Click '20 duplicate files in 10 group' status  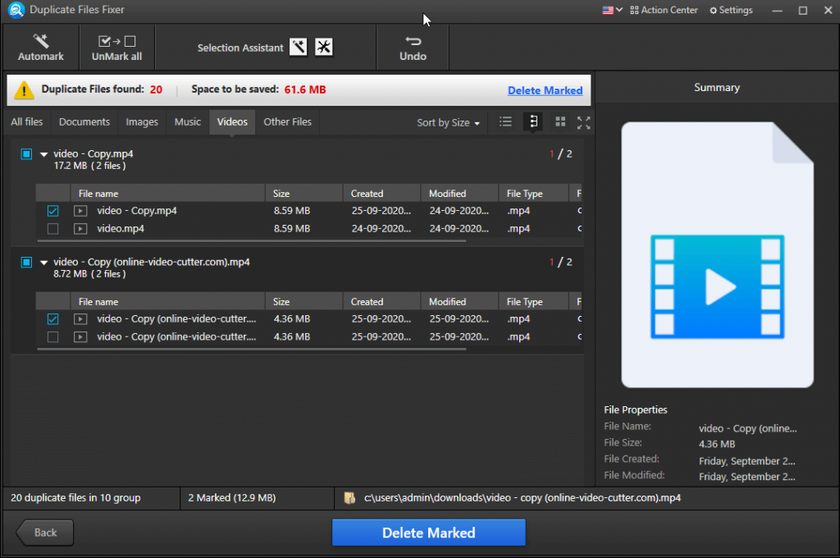[x=75, y=498]
